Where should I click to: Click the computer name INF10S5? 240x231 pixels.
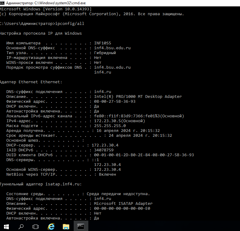coord(103,43)
